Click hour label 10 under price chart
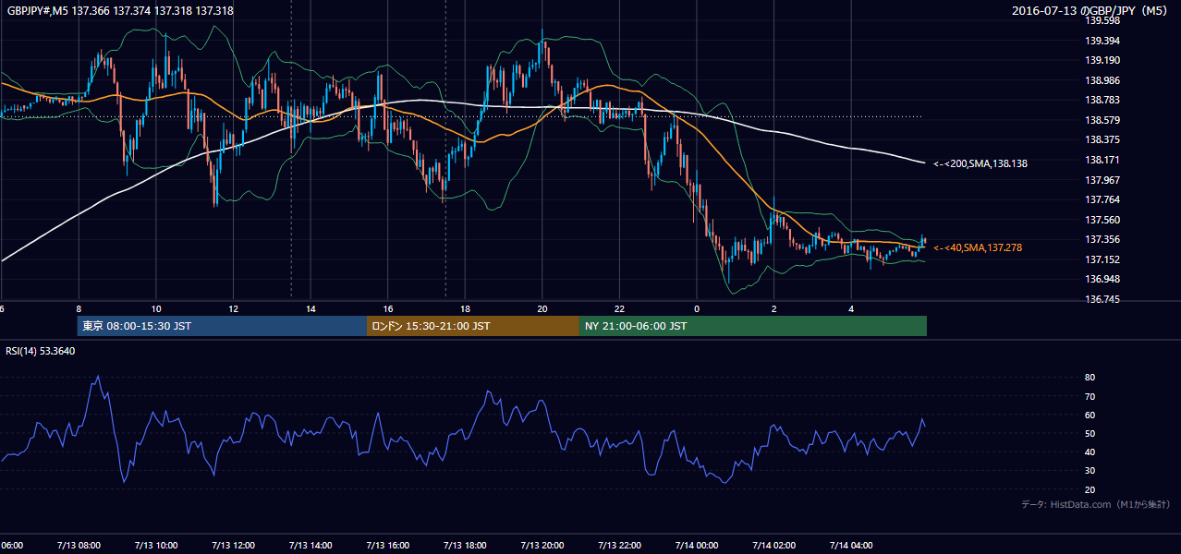The image size is (1181, 554). 156,308
